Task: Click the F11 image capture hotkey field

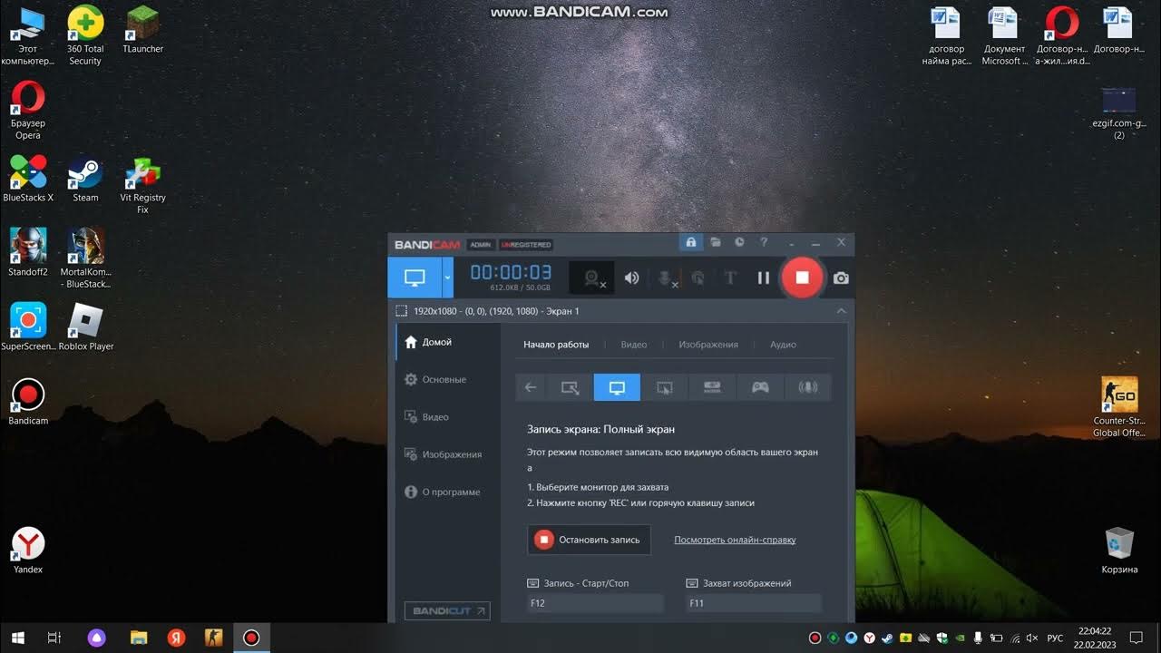Action: (754, 602)
